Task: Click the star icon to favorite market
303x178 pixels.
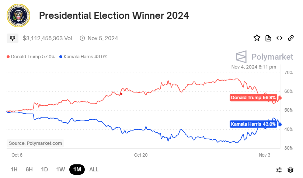Action: point(257,38)
